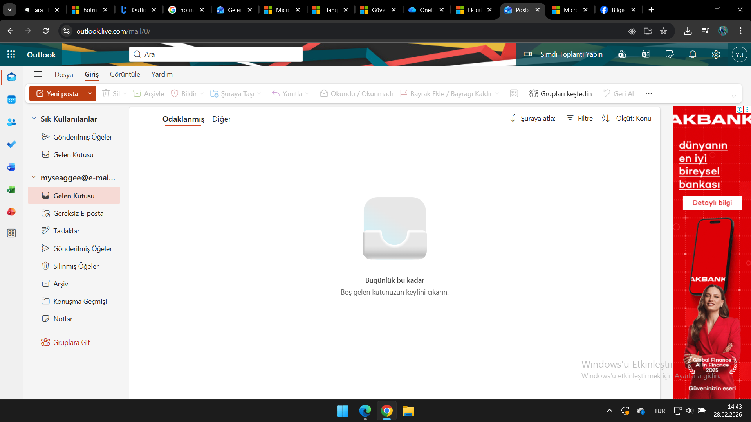
Task: Open the YU account profile menu
Action: point(739,54)
